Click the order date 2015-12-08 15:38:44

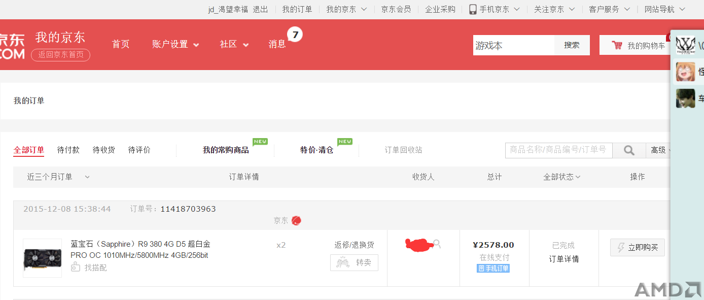67,209
